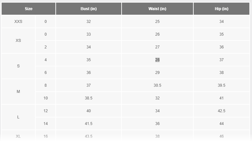Image resolution: width=252 pixels, height=142 pixels.
Task: Click the highlighted waist value 28
Action: point(157,60)
